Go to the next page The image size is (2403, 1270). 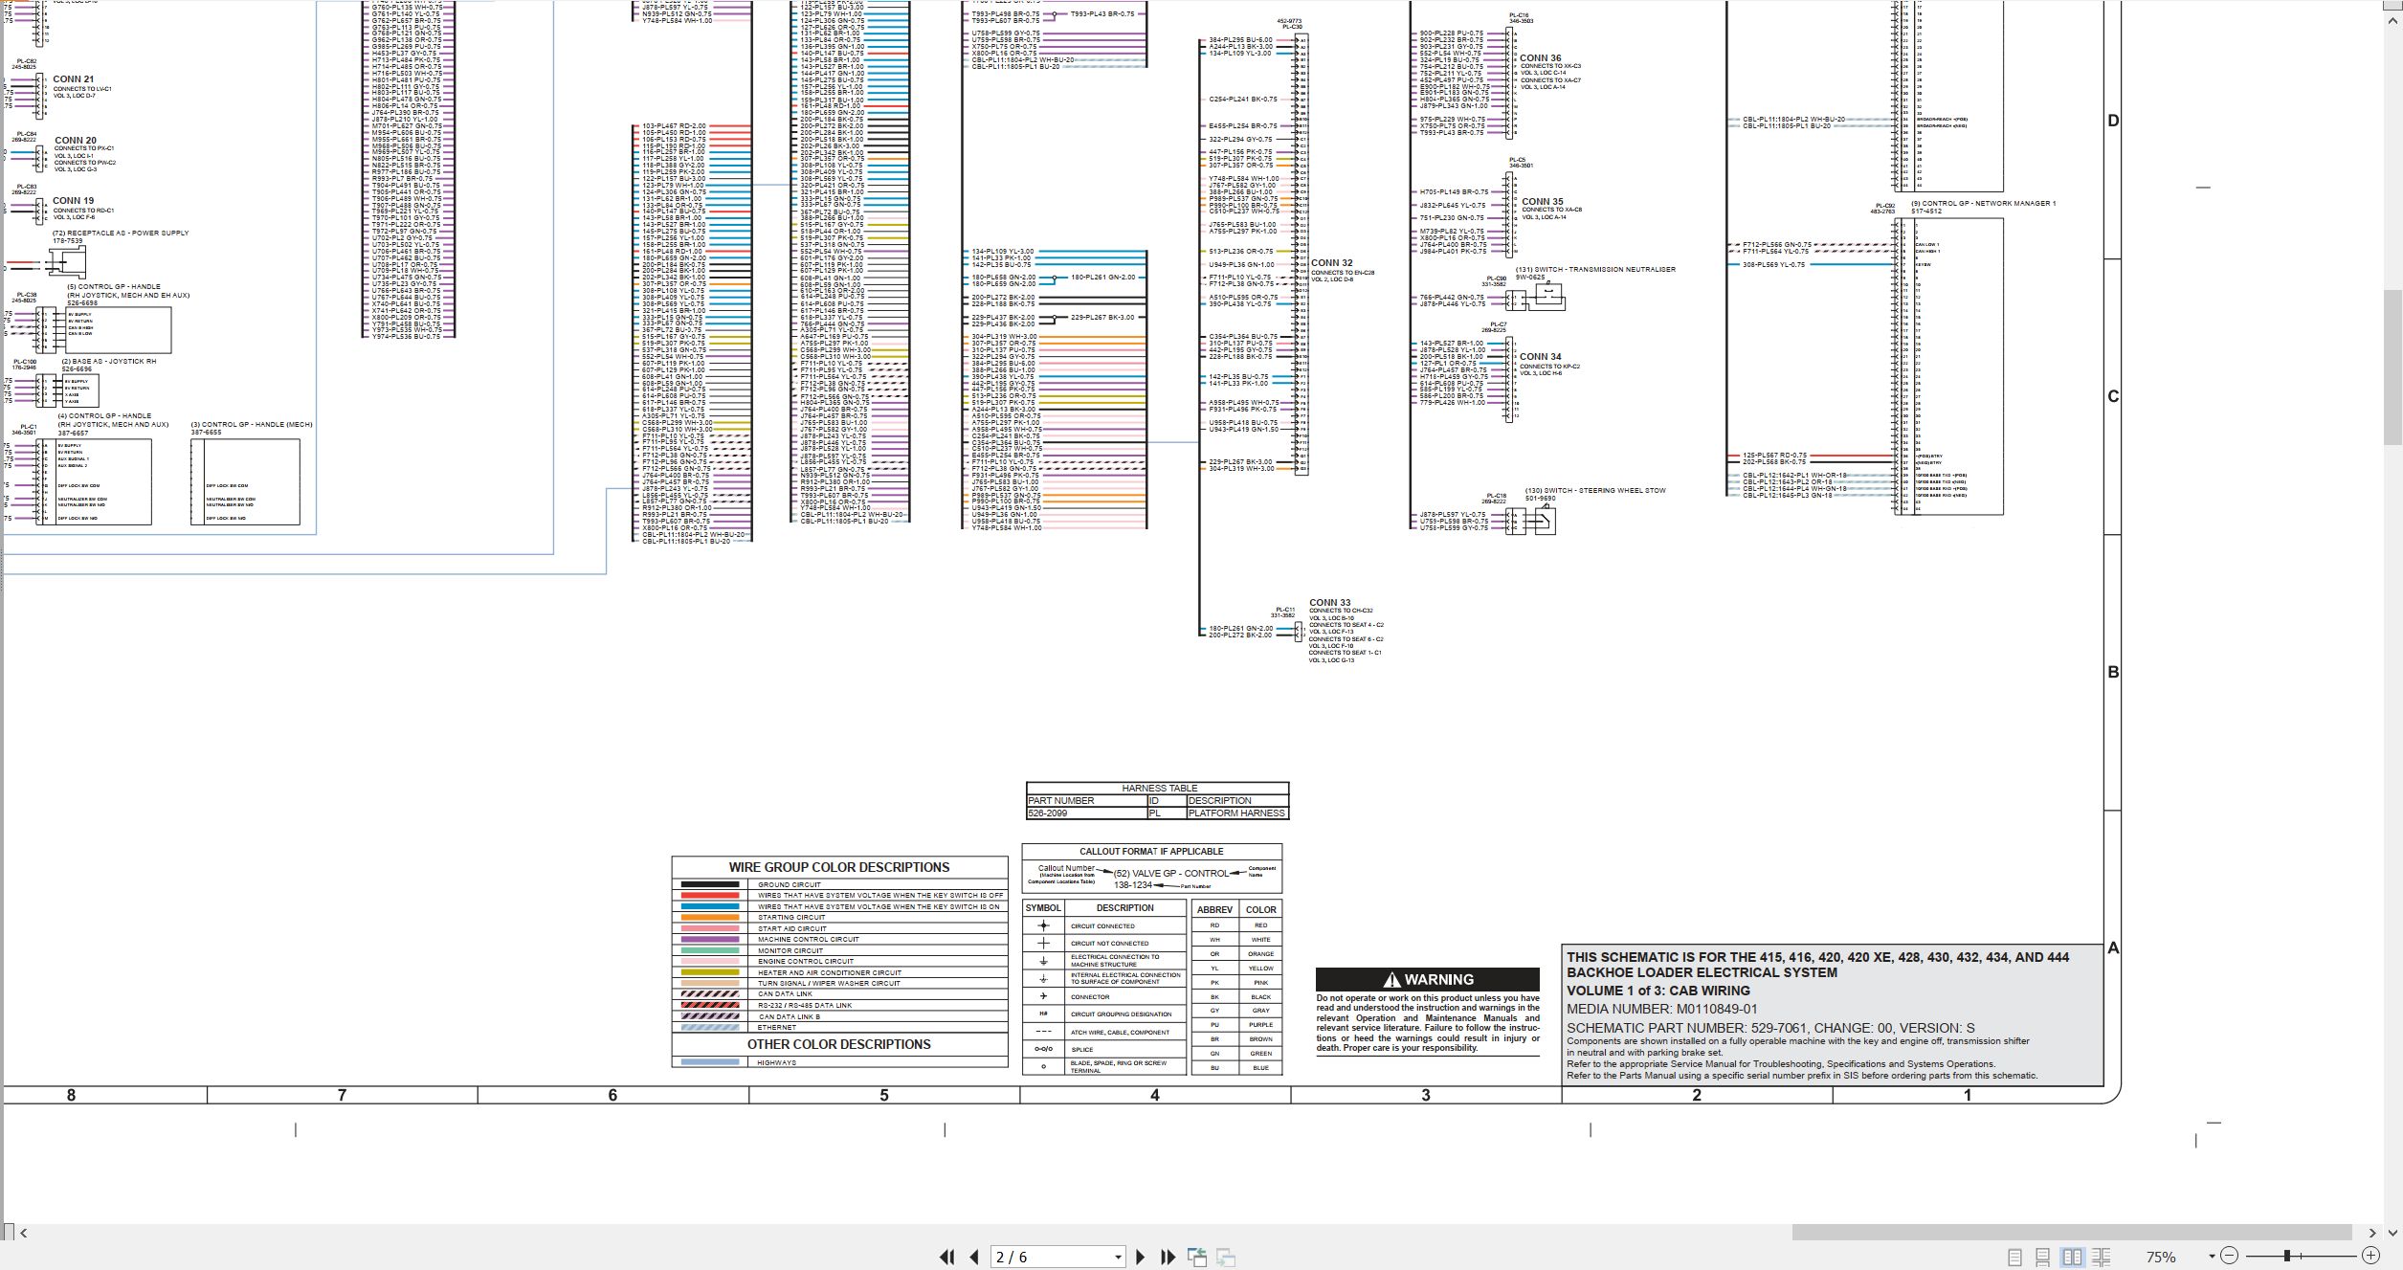(x=1140, y=1257)
